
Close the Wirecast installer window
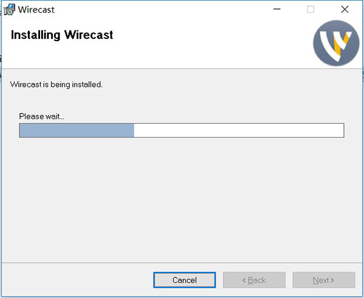coord(345,9)
